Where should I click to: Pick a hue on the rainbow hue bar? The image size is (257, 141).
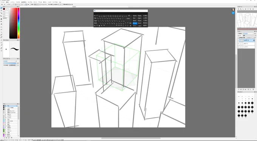19,23
